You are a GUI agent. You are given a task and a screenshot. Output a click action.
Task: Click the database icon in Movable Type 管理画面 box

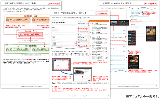coord(20,35)
